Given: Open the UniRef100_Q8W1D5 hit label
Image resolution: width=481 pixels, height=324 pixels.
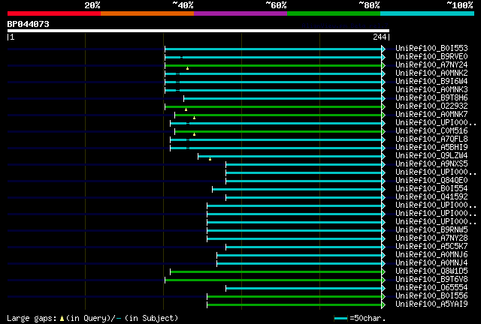Looking at the screenshot, I should tap(431, 271).
